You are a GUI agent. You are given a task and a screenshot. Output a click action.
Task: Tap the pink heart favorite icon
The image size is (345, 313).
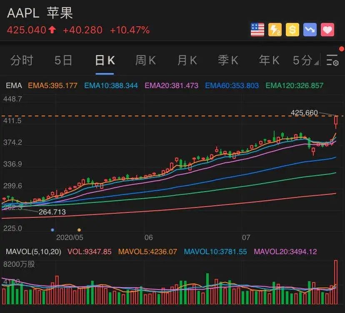coord(327,30)
